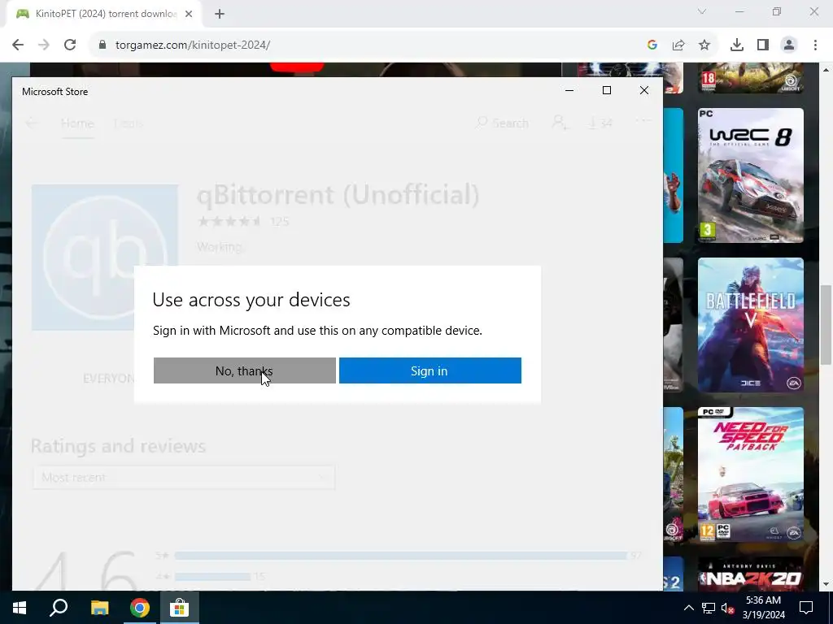
Task: Open clock showing 5:36 AM
Action: tap(763, 608)
